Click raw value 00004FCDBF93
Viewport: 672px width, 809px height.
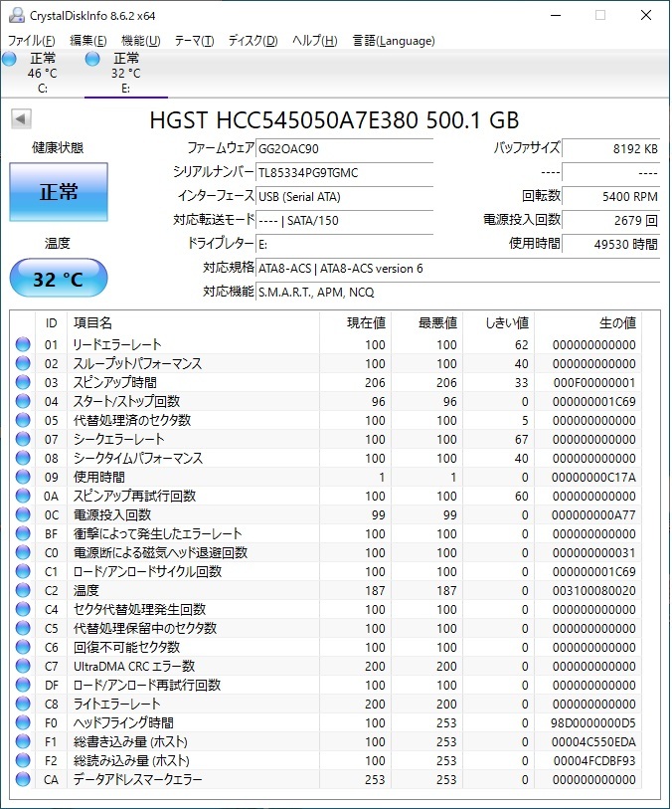pos(594,761)
